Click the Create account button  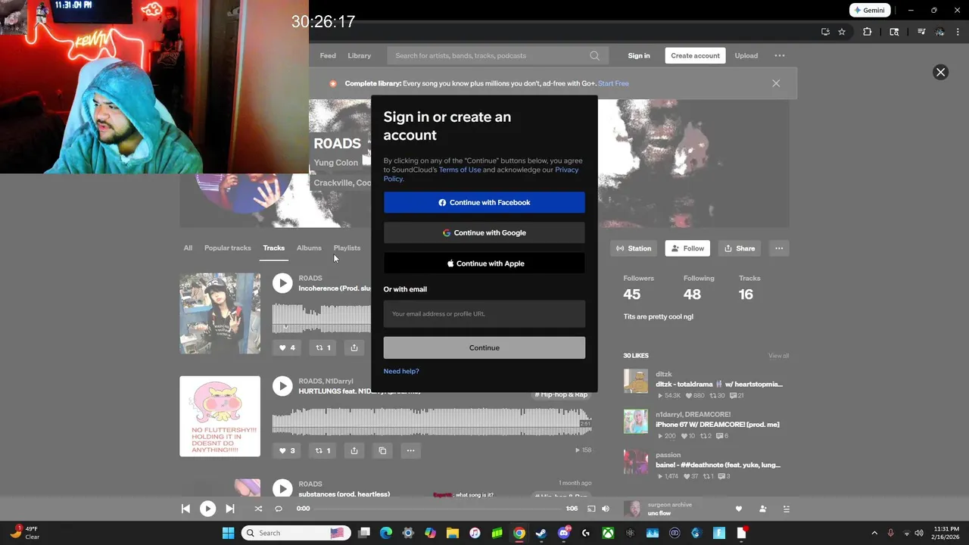[695, 55]
